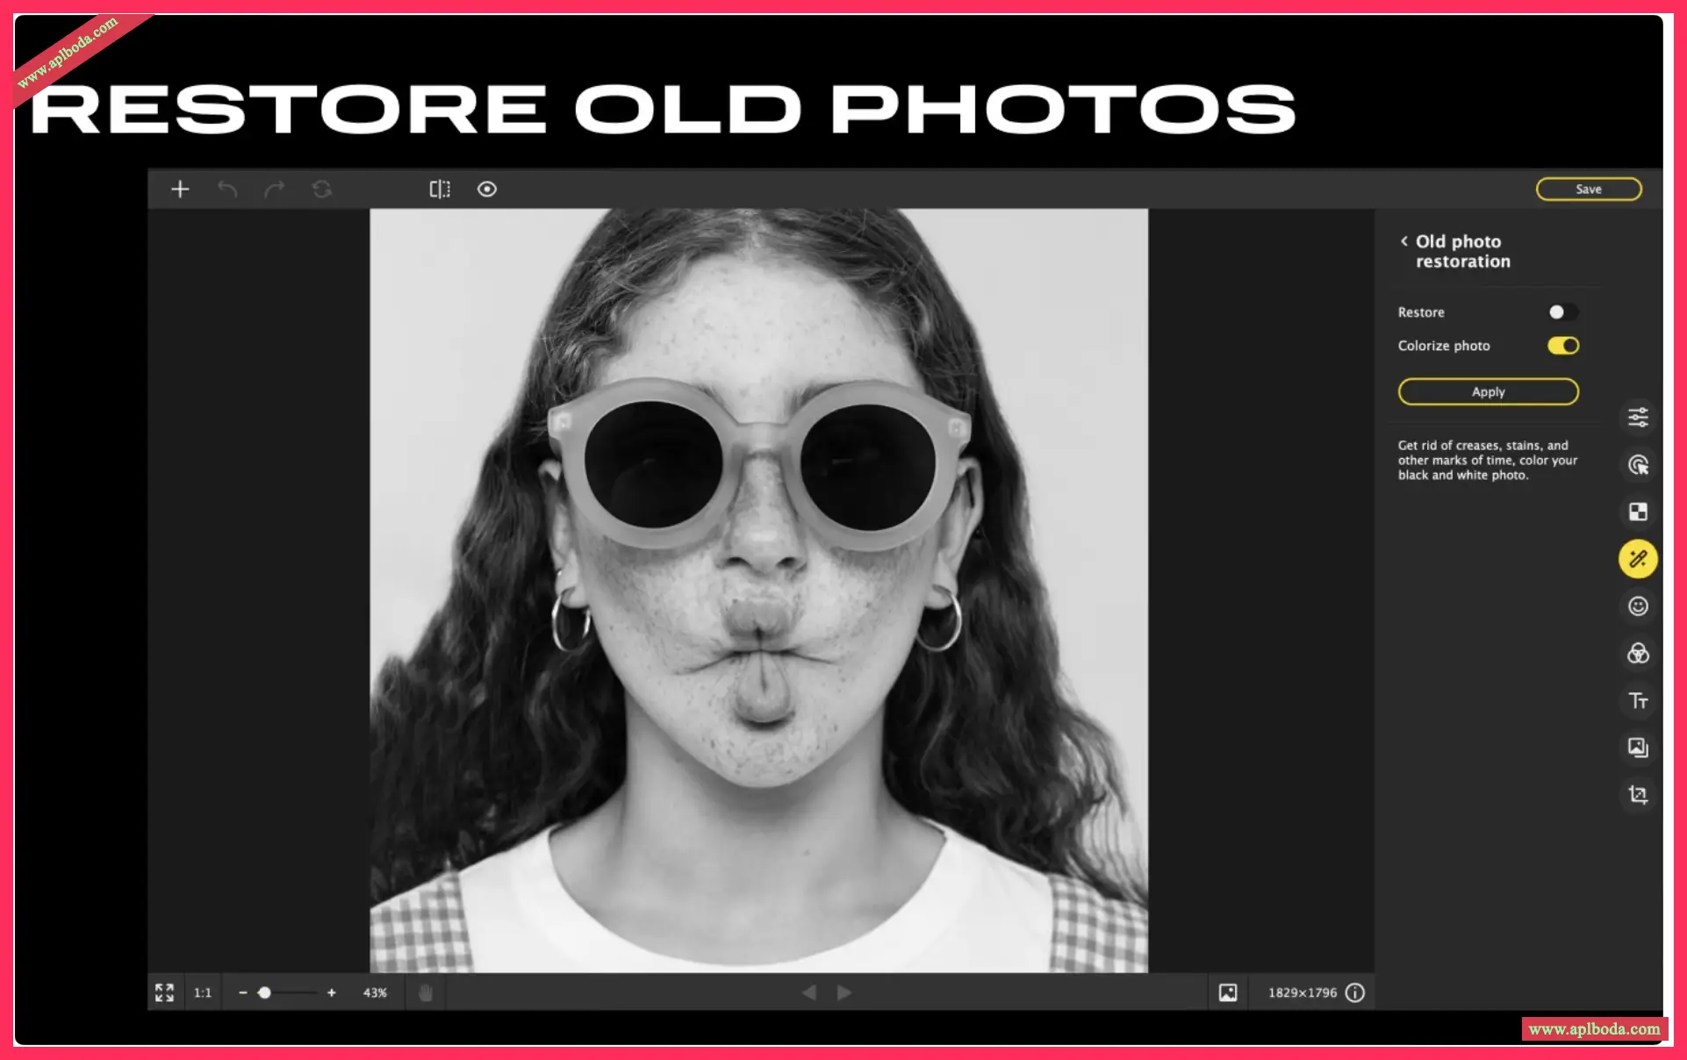Click the zoom slider handle
The height and width of the screenshot is (1060, 1687).
(x=264, y=992)
